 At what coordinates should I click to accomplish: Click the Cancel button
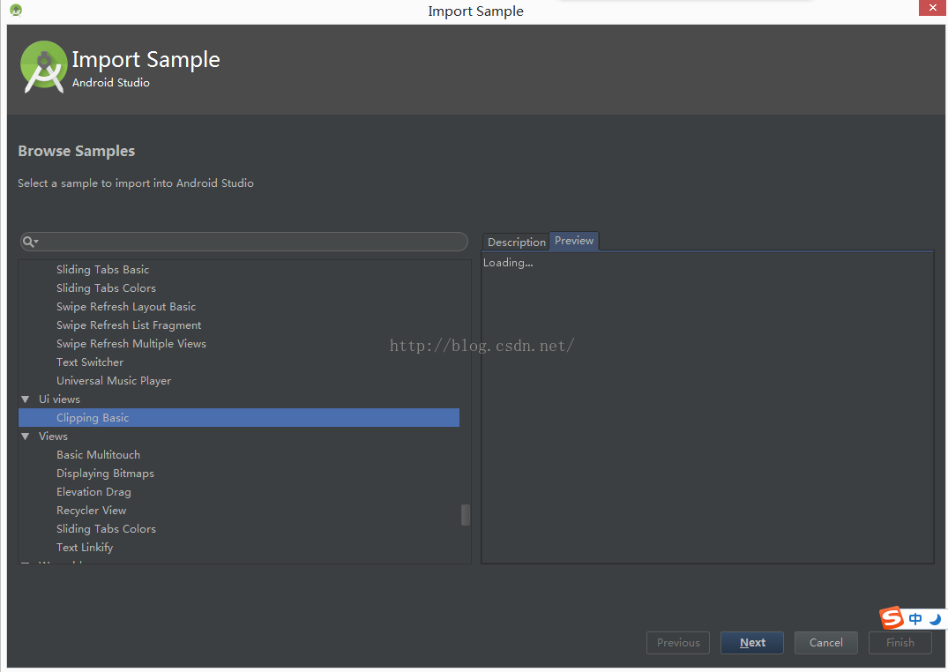click(x=826, y=642)
